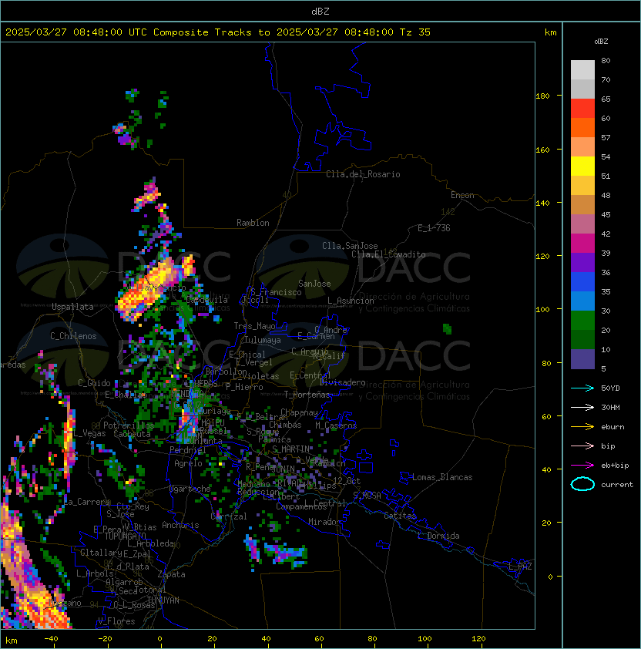This screenshot has width=641, height=649.
Task: Click the 'Mirador' place label
Action: click(325, 522)
